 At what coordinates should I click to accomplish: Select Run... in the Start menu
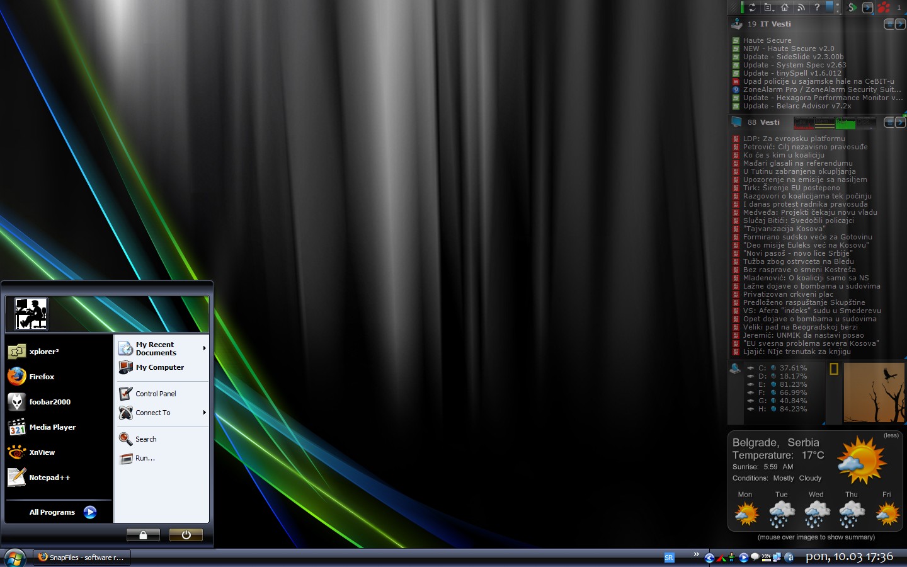[x=145, y=458]
